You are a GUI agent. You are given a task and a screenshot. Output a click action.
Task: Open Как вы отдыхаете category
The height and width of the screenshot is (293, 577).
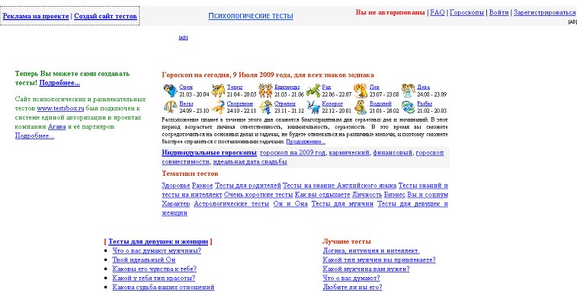(x=322, y=195)
